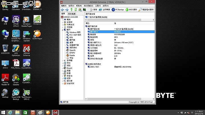Open the CPUID CPU-Z desktop icon
The height and width of the screenshot is (115, 205).
[16, 21]
